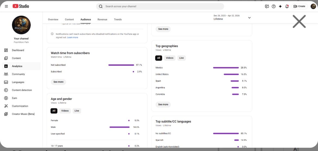
Task: Click the No subtitles/CC row
Action: tap(201, 133)
